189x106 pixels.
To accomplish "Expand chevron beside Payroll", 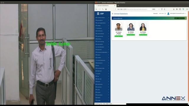I will [x=108, y=74].
